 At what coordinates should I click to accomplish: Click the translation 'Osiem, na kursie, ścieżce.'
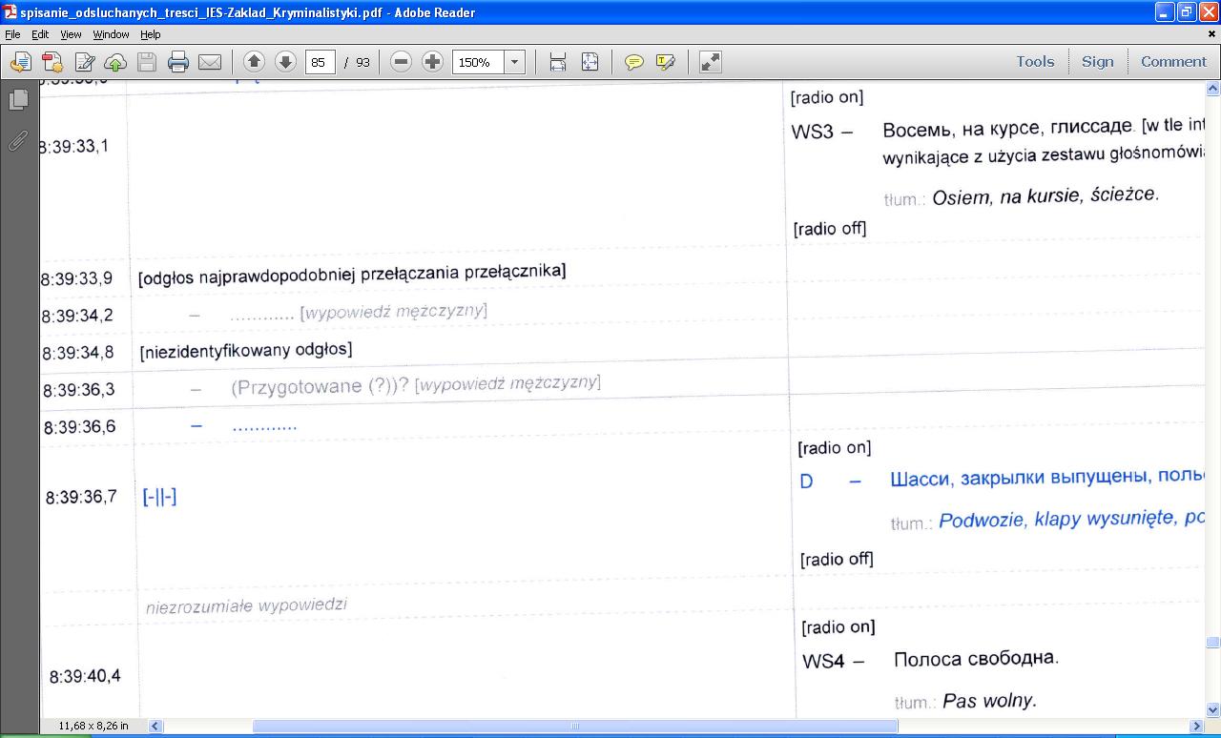coord(1045,196)
